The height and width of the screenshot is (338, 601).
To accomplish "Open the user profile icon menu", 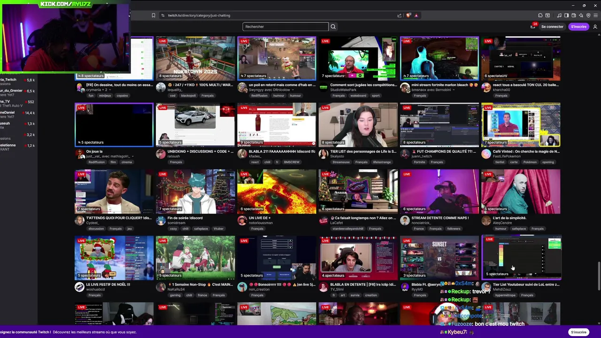I will tap(595, 27).
